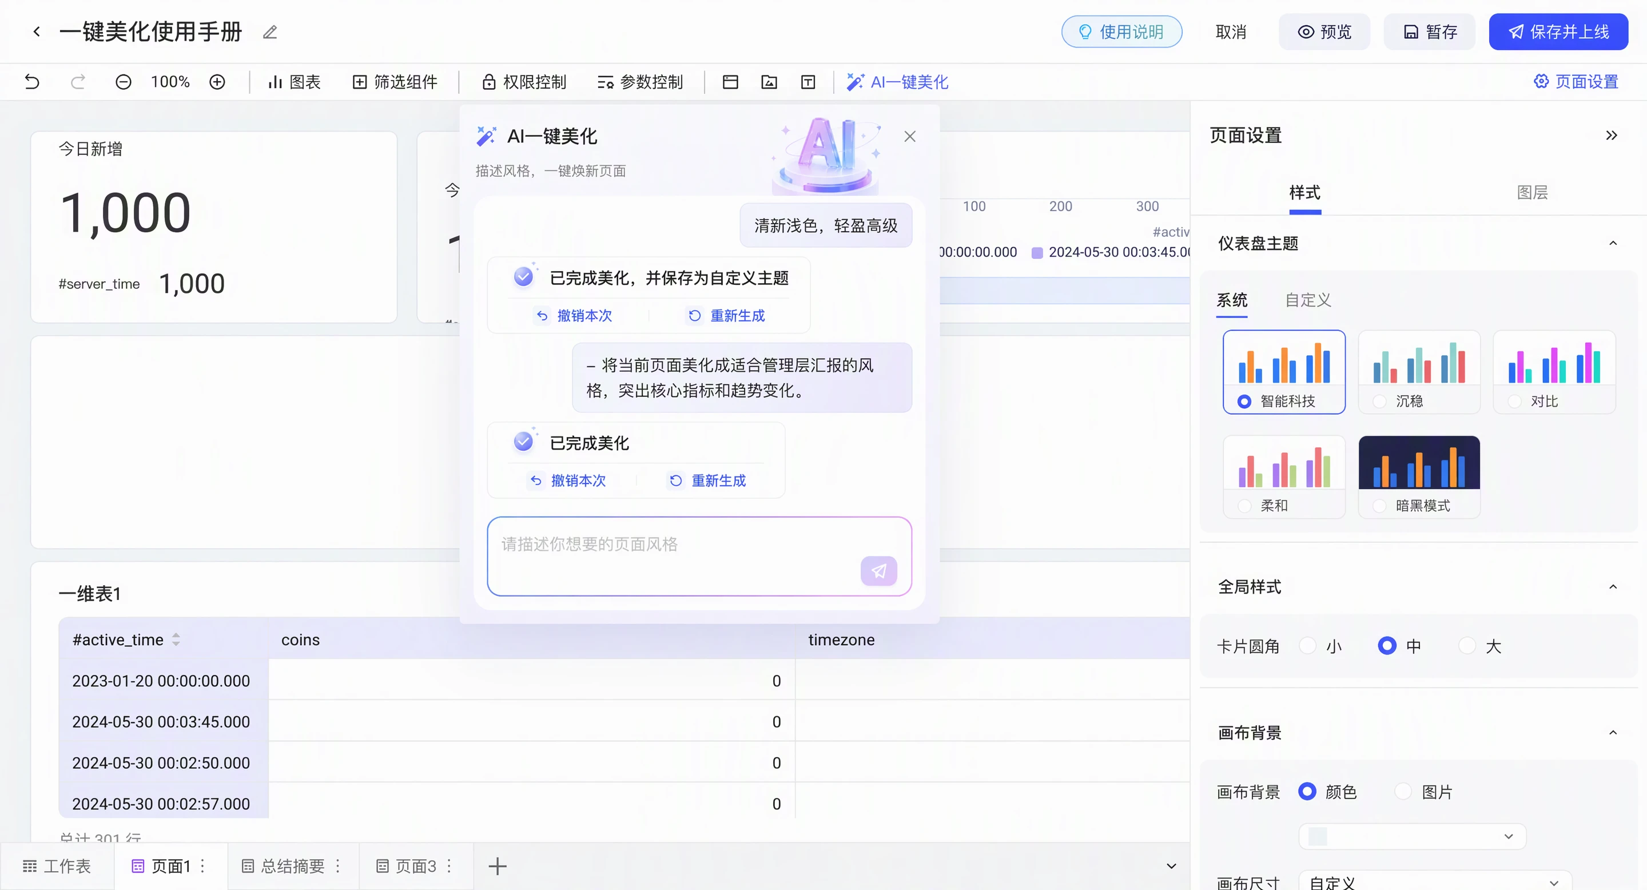Image resolution: width=1647 pixels, height=890 pixels.
Task: Expand the page tabs list chevron
Action: [x=1171, y=867]
